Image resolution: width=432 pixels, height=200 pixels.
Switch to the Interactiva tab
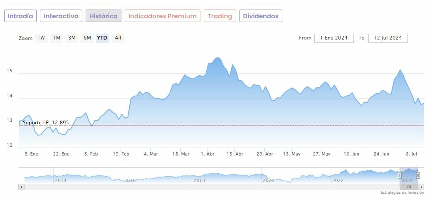61,16
